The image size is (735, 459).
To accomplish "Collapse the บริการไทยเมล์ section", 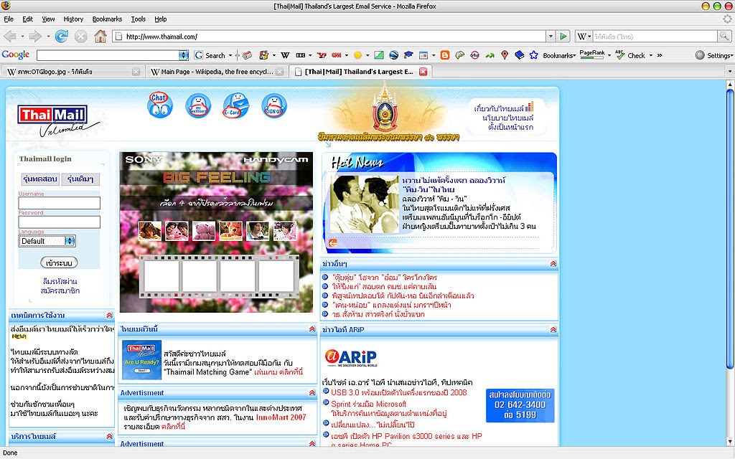I will click(109, 437).
